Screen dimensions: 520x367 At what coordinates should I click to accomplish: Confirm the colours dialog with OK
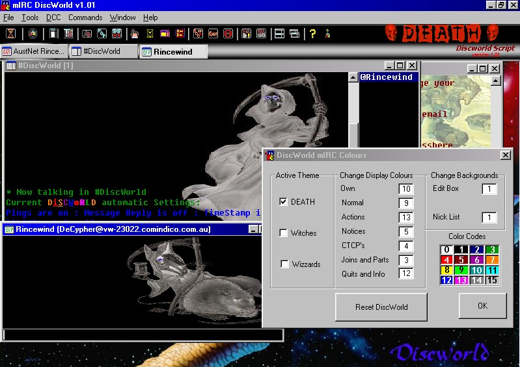click(482, 306)
